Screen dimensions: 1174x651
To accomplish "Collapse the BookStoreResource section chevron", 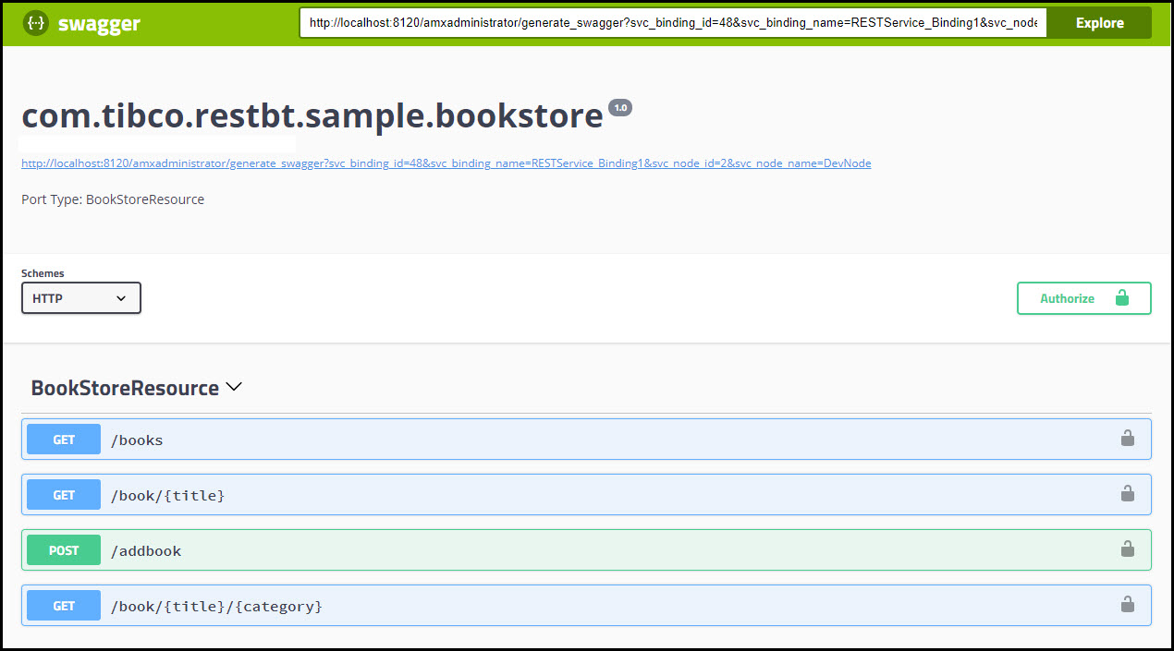I will 234,387.
